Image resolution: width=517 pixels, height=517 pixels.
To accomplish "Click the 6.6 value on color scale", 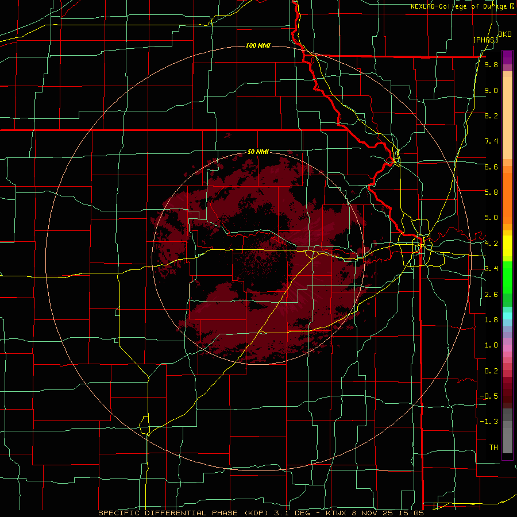I will tap(491, 167).
